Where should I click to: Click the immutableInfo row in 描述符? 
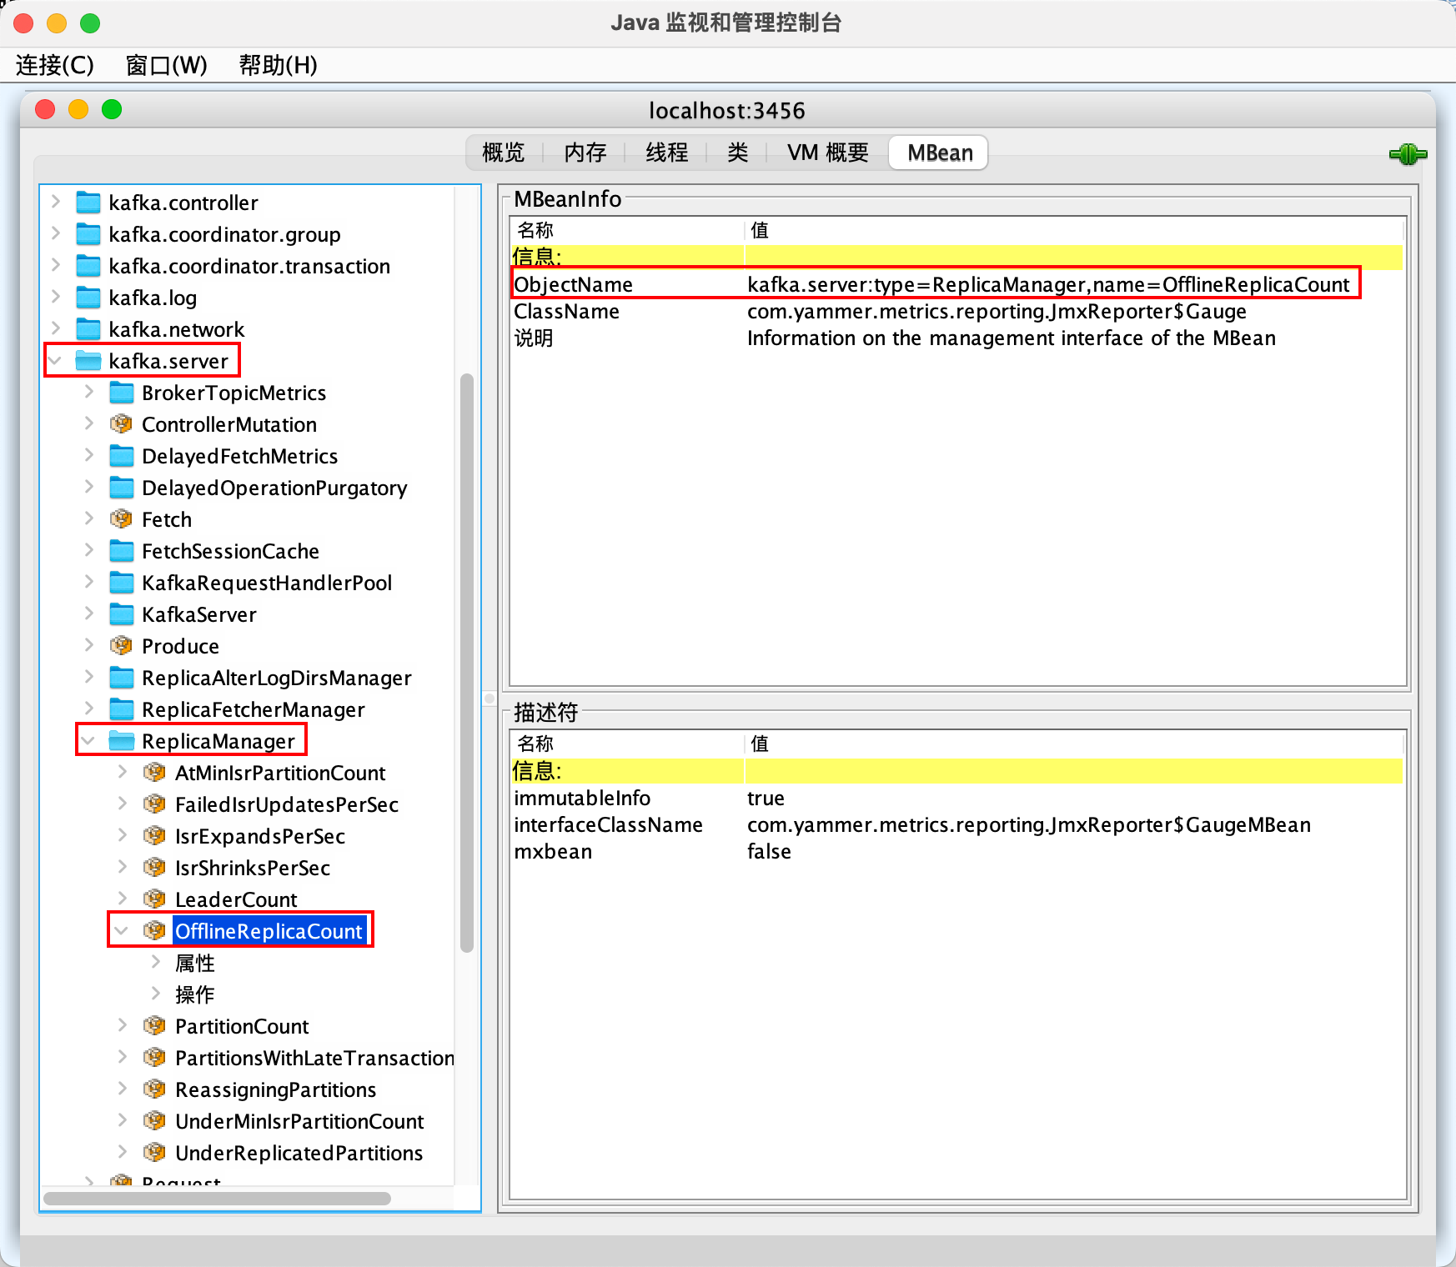957,799
